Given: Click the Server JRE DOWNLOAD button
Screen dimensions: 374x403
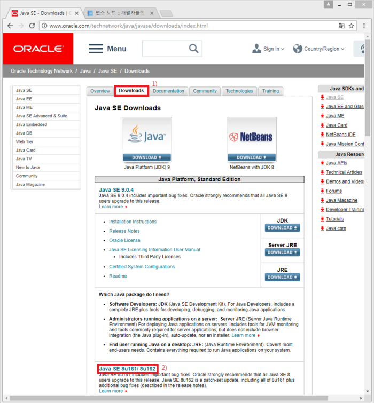Looking at the screenshot, I should pos(282,252).
